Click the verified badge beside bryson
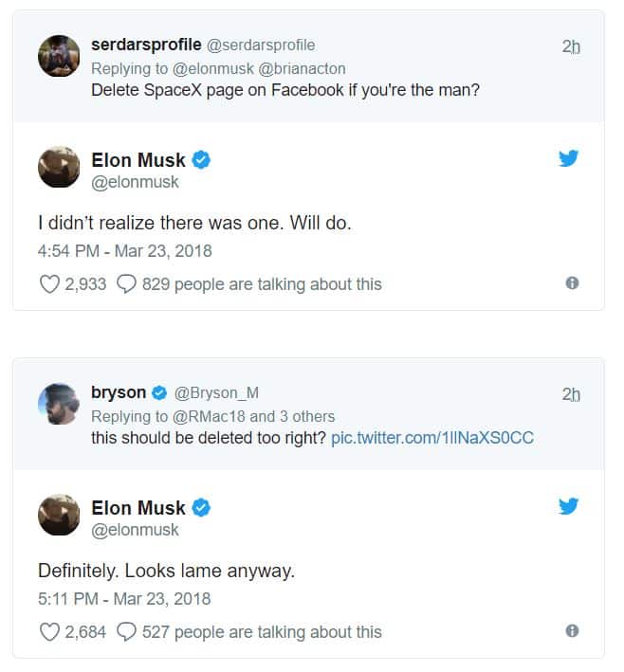 (160, 392)
